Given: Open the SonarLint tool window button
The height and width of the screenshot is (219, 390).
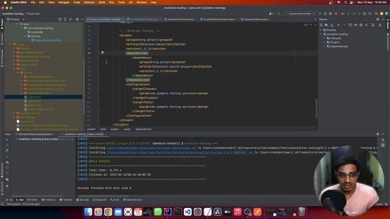Looking at the screenshot, I should [99, 200].
